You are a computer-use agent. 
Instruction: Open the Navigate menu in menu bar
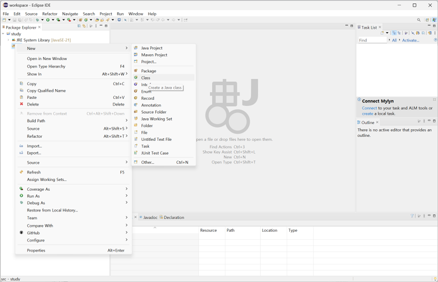(x=70, y=14)
